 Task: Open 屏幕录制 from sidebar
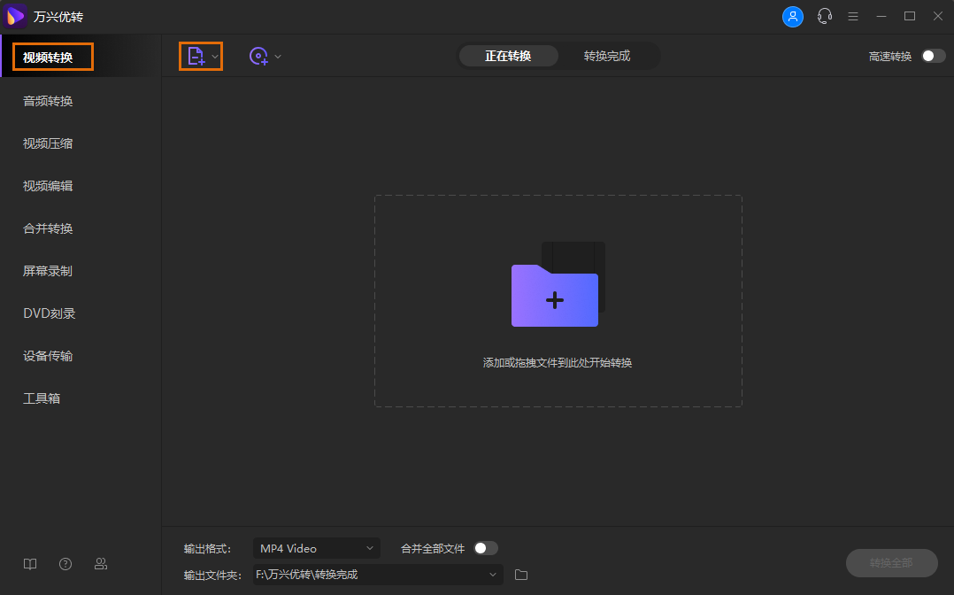(x=47, y=270)
